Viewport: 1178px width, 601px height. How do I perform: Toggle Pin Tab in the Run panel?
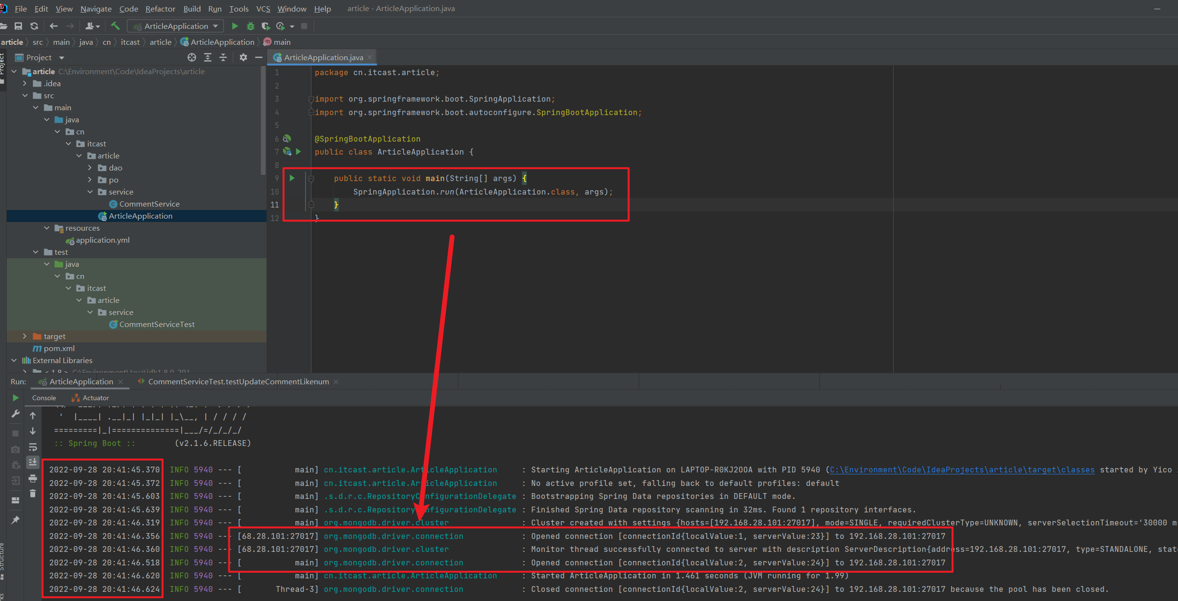point(15,520)
